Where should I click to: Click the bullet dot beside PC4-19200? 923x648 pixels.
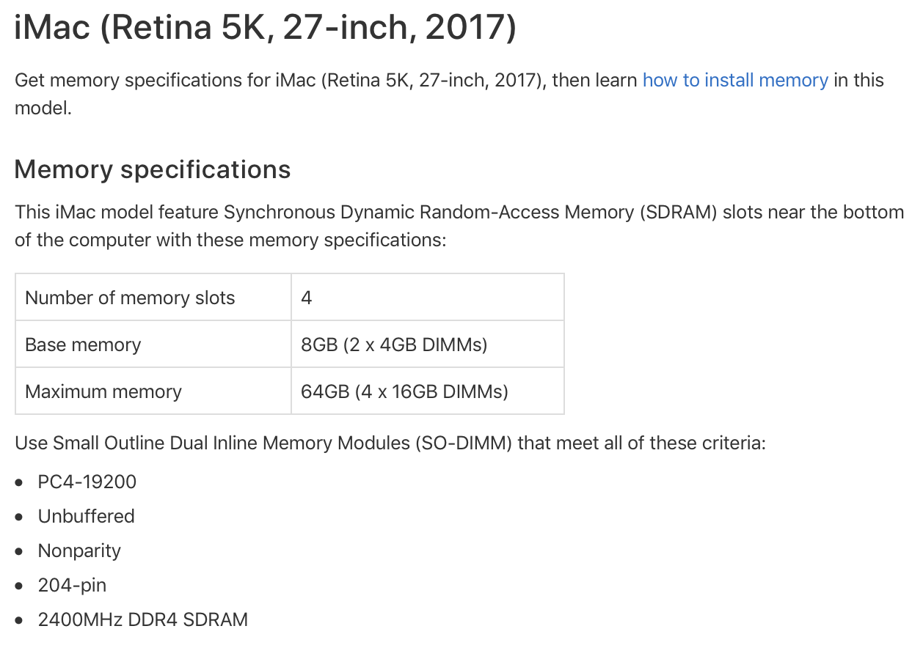click(20, 482)
